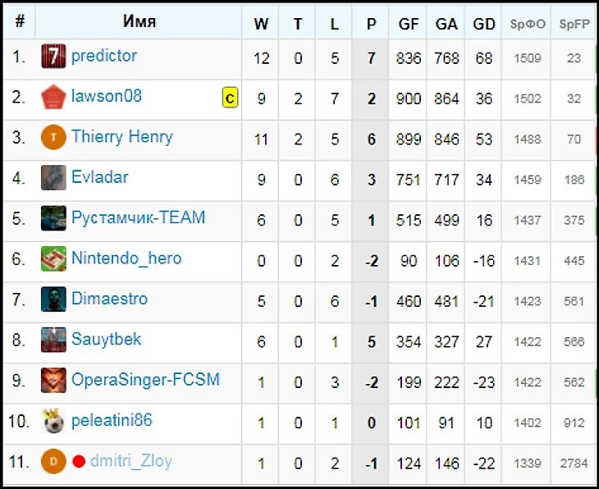Open Sauytbek's profile link

107,340
